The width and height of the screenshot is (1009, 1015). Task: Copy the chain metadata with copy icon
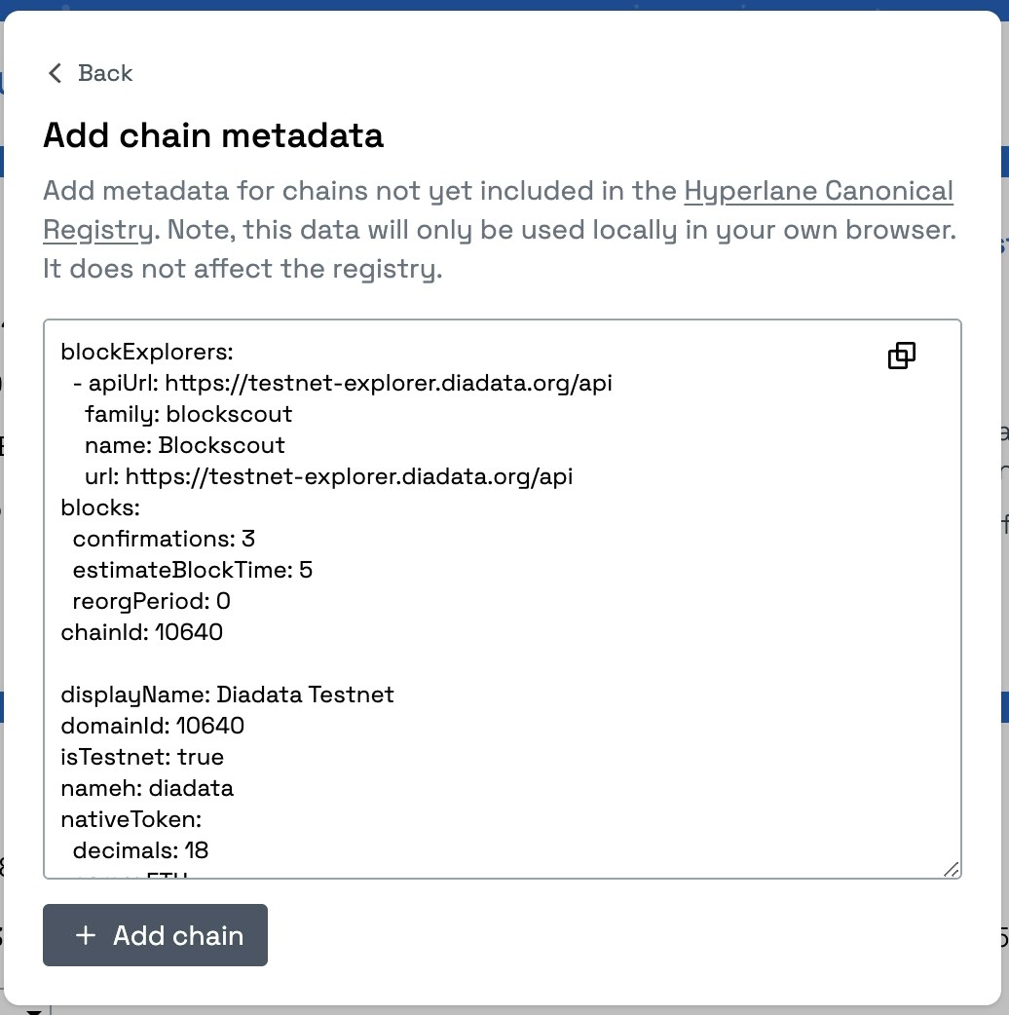[902, 356]
